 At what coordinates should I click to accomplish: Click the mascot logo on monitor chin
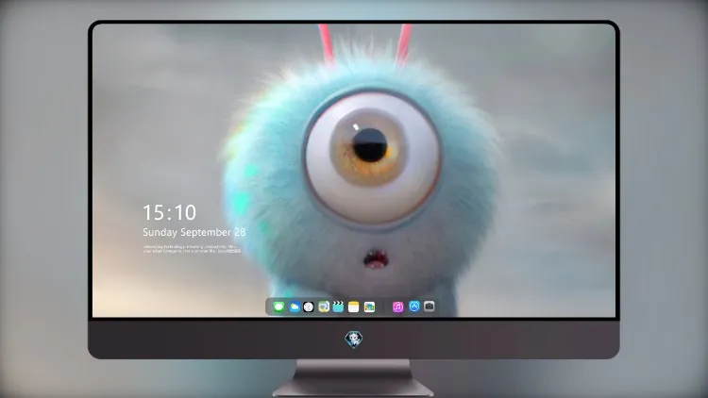[x=354, y=340]
